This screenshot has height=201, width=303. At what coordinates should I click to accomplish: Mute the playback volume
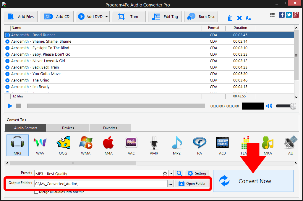click(x=269, y=106)
